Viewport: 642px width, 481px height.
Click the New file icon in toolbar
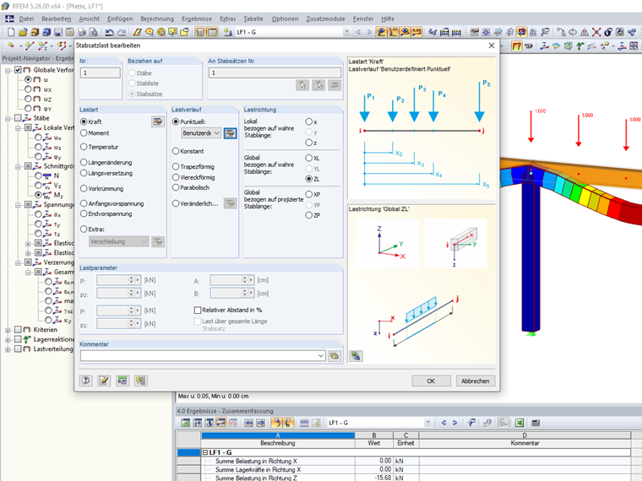coord(11,32)
